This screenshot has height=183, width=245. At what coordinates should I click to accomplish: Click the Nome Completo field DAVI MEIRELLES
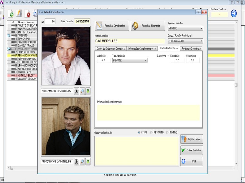(130, 41)
